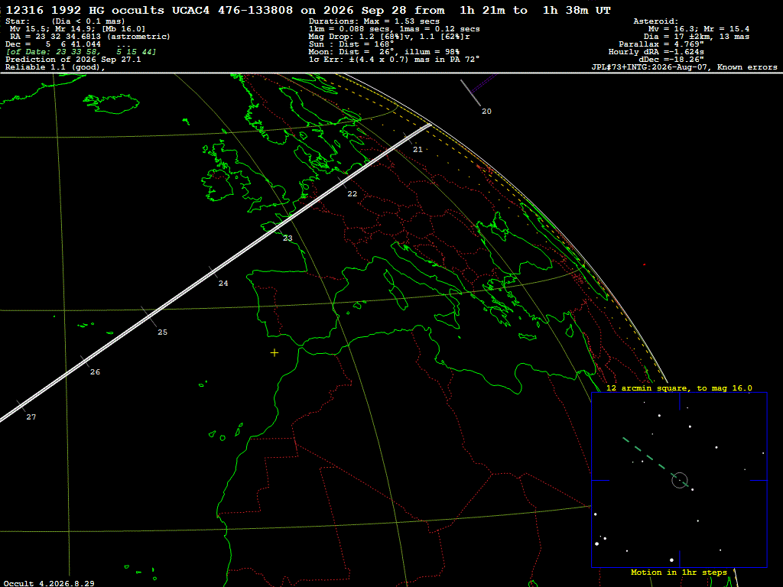Click minute marker 22 on the path
Viewport: 783px width, 587px height.
click(352, 193)
